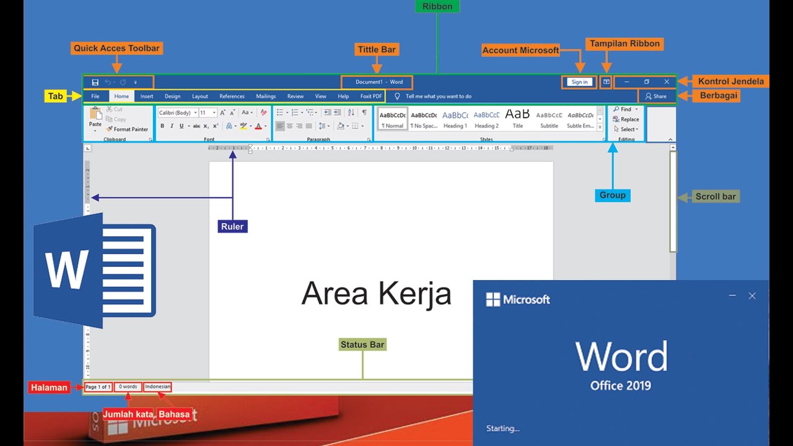Switch to Design tab
Image resolution: width=793 pixels, height=446 pixels.
tap(173, 97)
